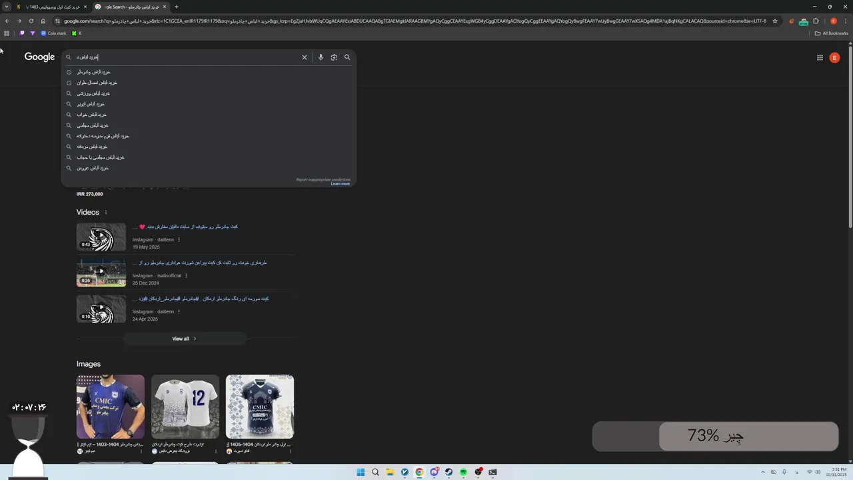This screenshot has width=853, height=480.
Task: Open the white number 12 jersey image
Action: (185, 407)
